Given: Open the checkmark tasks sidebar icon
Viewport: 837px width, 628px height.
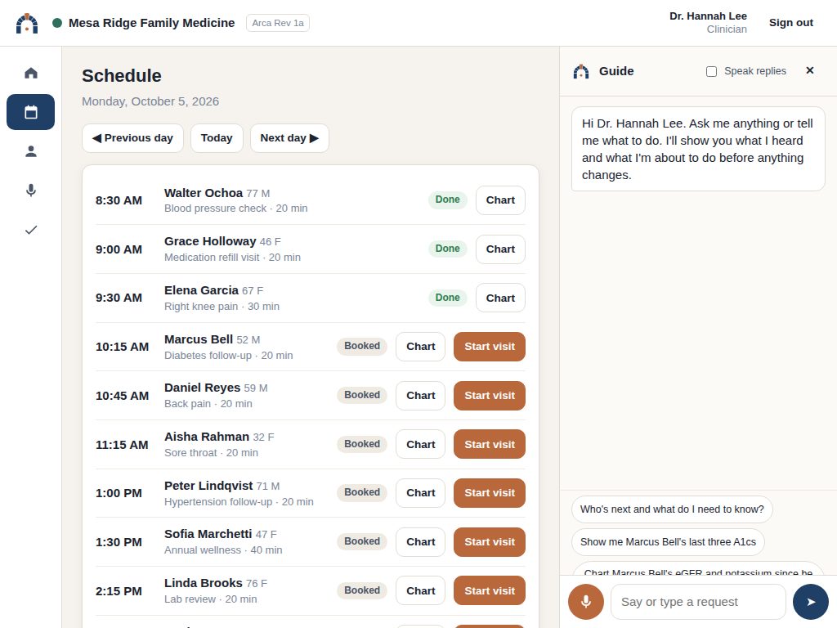Looking at the screenshot, I should [31, 230].
